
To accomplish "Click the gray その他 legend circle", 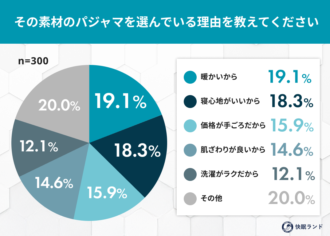I will click(x=190, y=198).
